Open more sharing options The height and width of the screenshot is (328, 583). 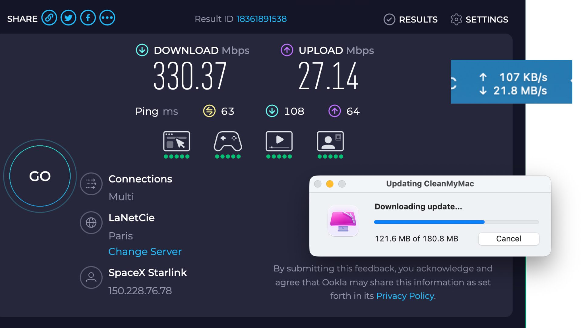[107, 18]
